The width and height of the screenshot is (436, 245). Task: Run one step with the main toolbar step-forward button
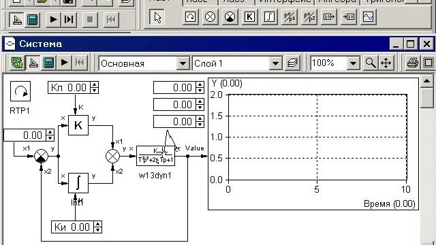tap(69, 20)
